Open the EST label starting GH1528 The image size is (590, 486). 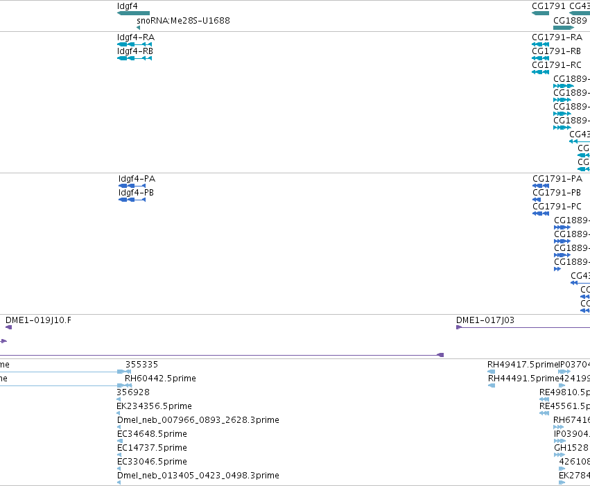[572, 448]
